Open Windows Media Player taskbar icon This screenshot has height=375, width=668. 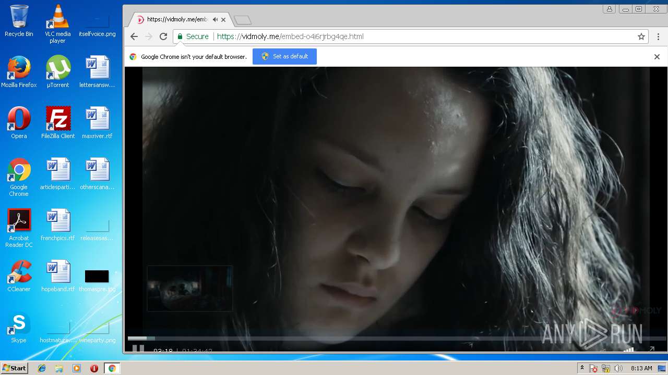77,368
